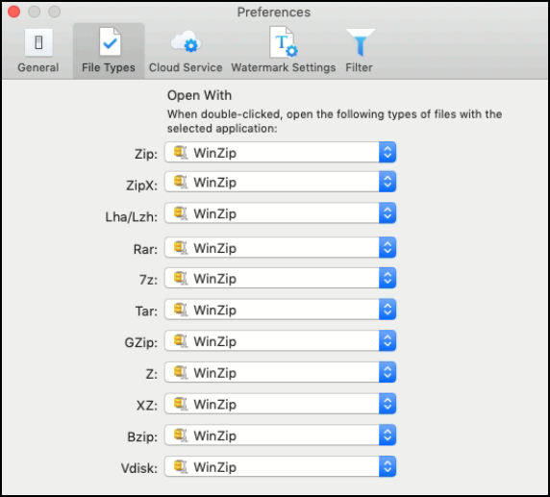Open the 7z application dropdown

[x=280, y=278]
